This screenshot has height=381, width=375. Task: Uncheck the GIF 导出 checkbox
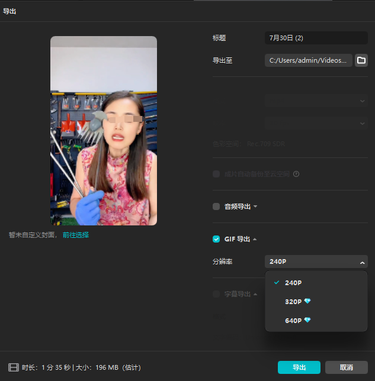pos(216,239)
